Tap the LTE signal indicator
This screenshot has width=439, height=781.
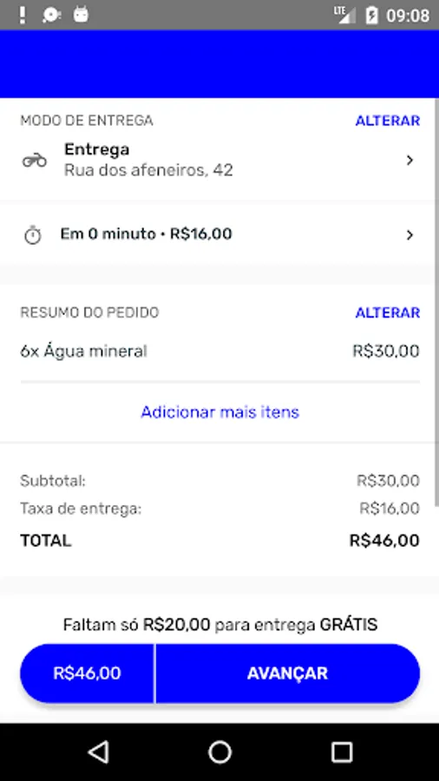point(345,15)
